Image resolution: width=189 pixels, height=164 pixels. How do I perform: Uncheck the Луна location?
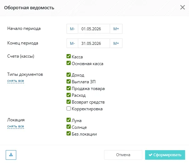(x=69, y=120)
